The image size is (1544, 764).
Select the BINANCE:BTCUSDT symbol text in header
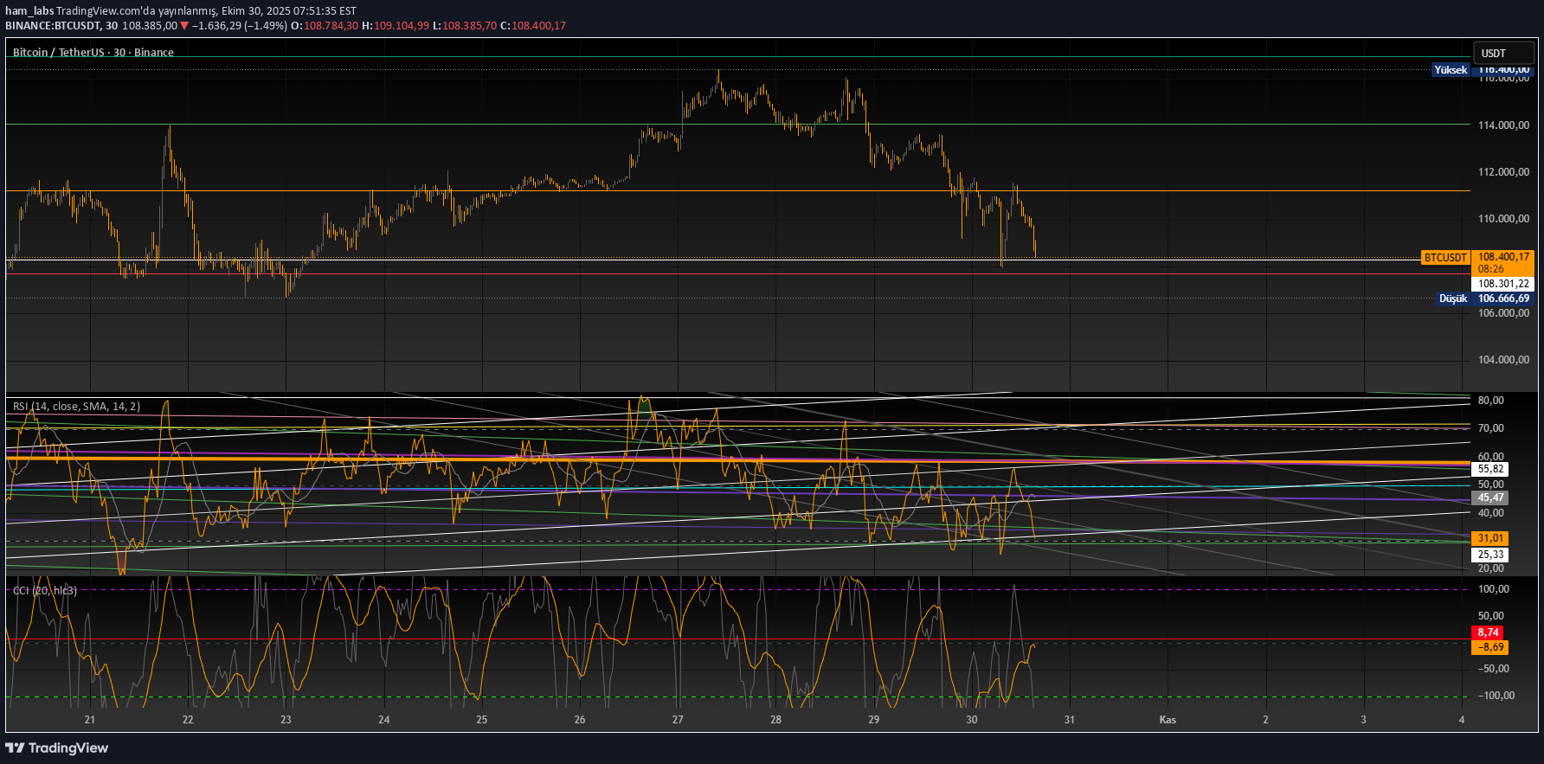[x=54, y=26]
